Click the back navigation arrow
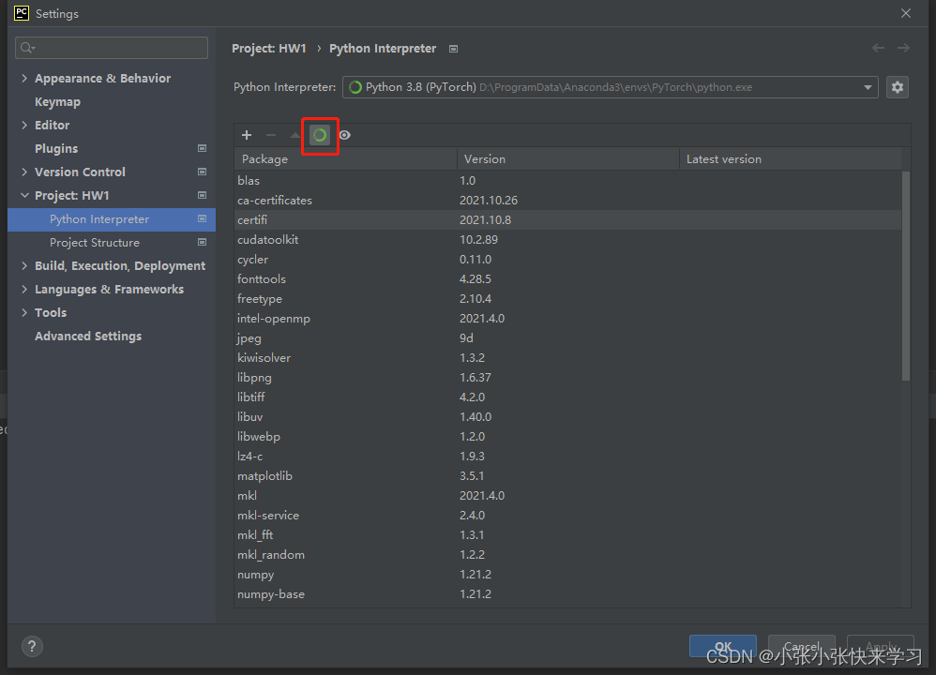This screenshot has width=936, height=675. (x=878, y=48)
